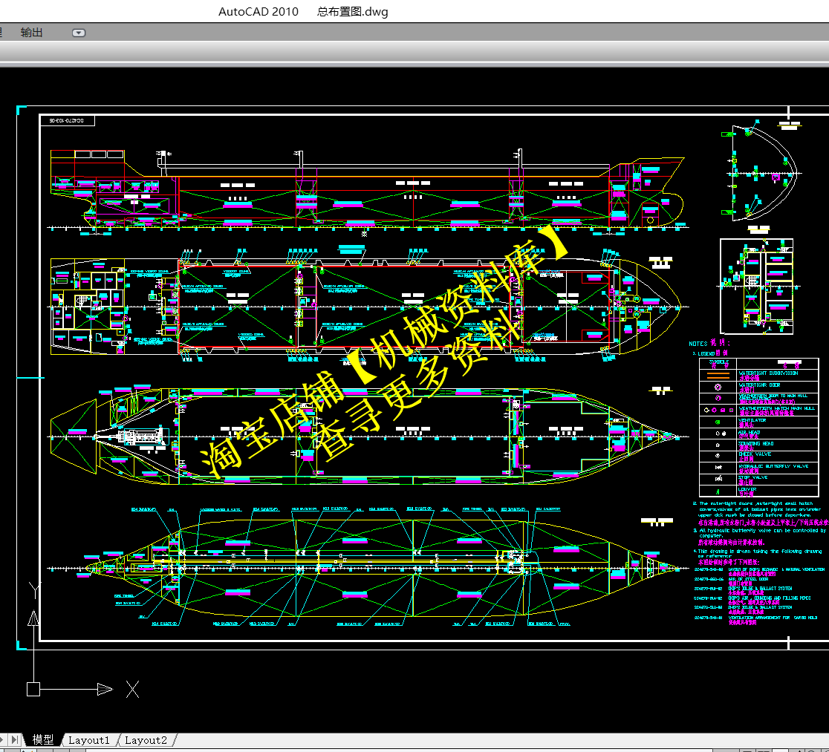The image size is (829, 752).
Task: Click the title text 总布置图.dwg
Action: (x=353, y=12)
